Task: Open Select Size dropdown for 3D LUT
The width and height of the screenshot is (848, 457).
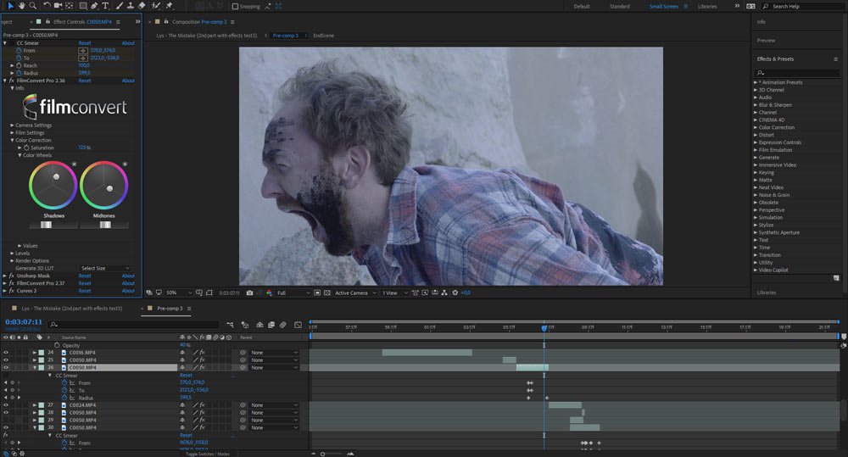Action: pyautogui.click(x=105, y=268)
